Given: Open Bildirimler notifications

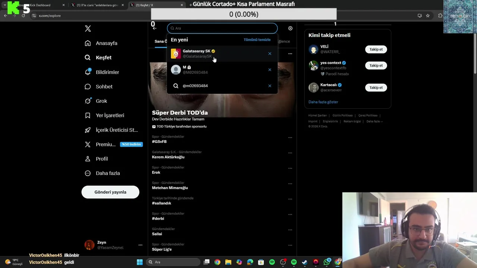Looking at the screenshot, I should (102, 72).
